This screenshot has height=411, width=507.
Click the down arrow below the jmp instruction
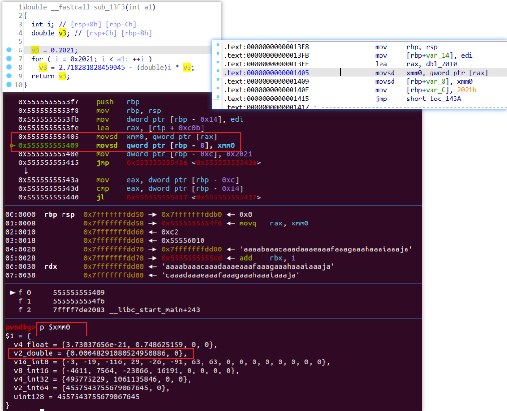[x=25, y=171]
